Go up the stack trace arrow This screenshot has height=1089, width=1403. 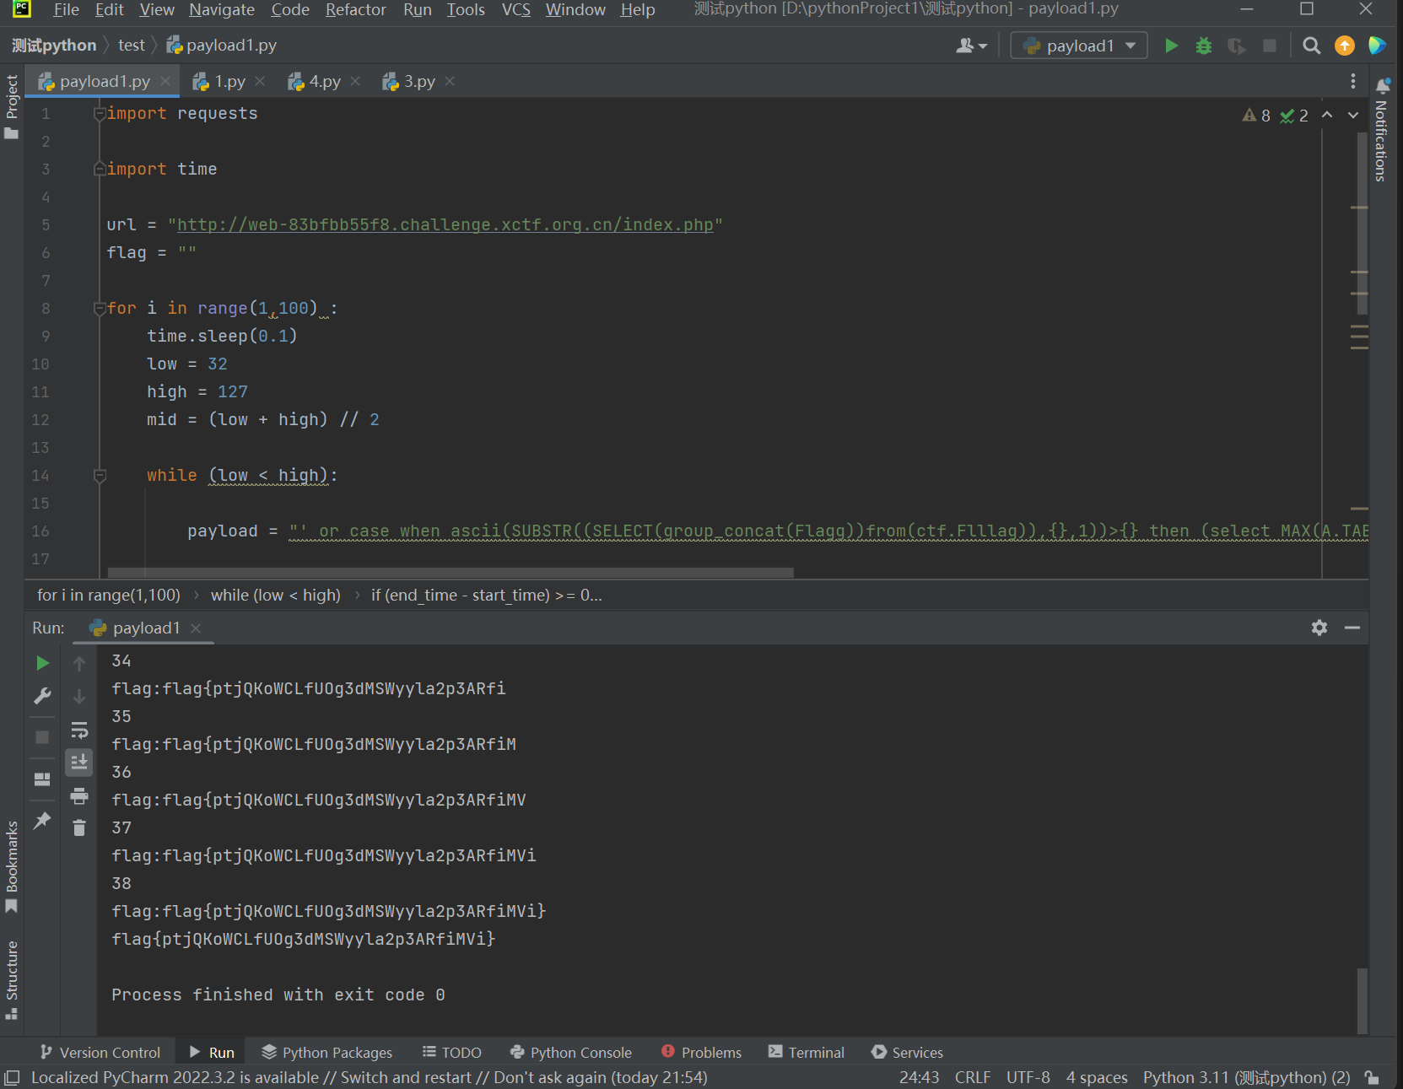tap(79, 664)
